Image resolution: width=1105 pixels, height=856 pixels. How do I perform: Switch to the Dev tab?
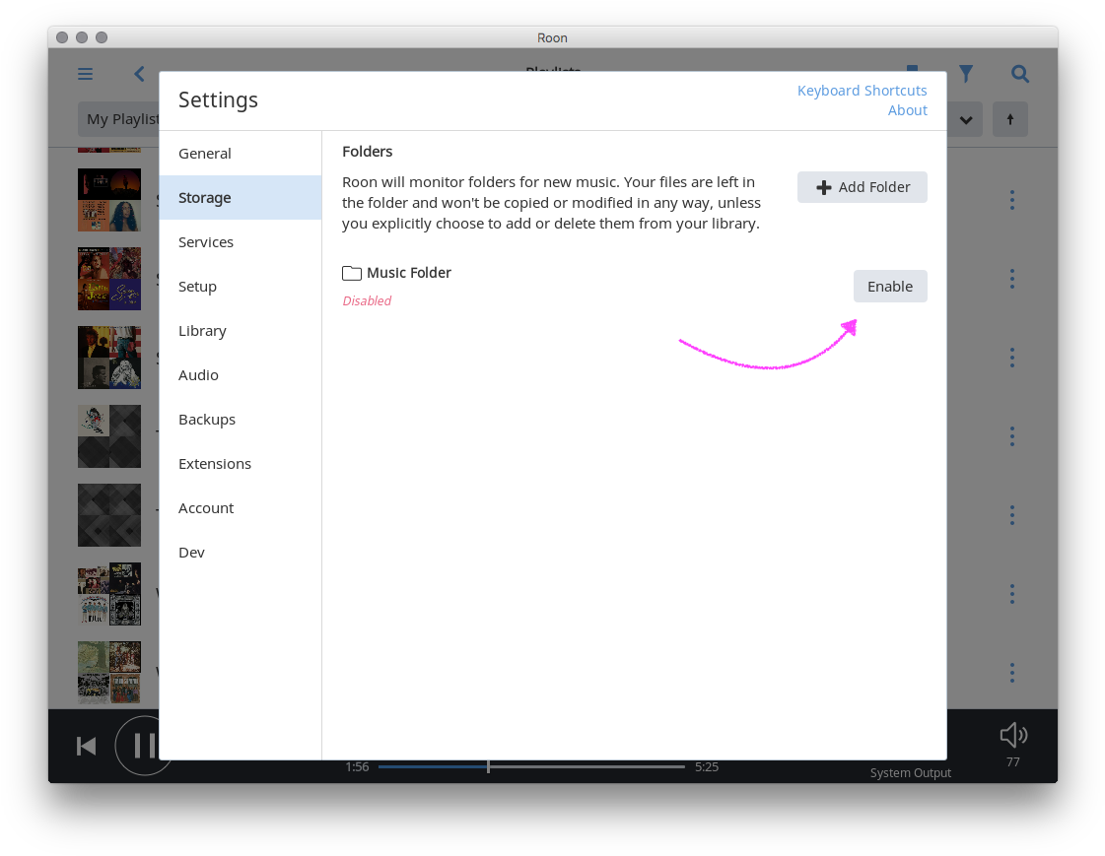[241, 553]
